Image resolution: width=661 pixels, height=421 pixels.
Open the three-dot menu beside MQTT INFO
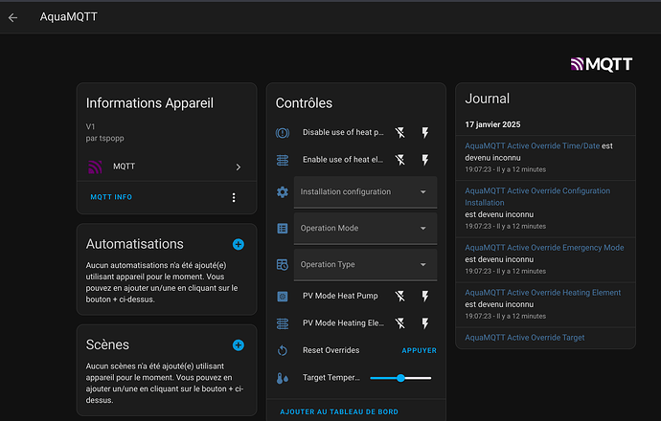pos(234,197)
